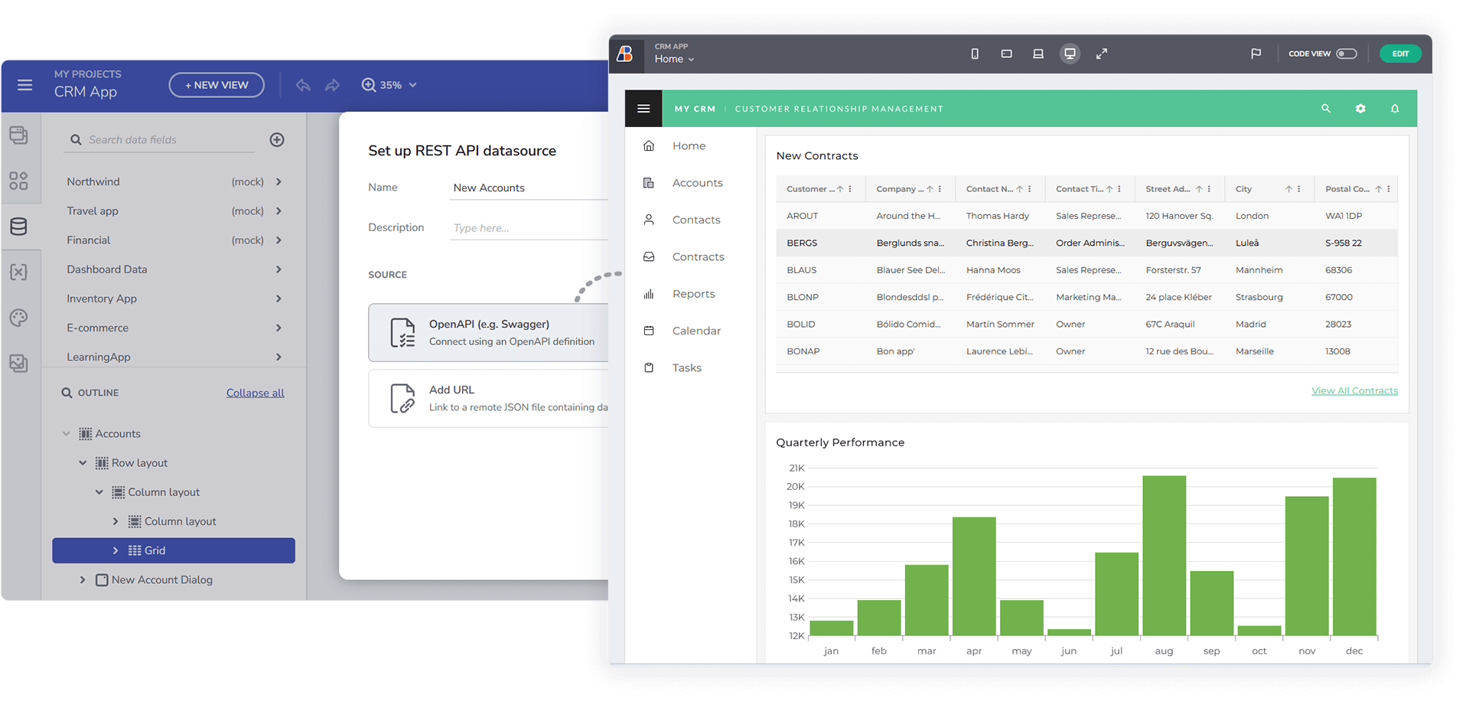Click the notification bell in CRM header
Image resolution: width=1469 pixels, height=711 pixels.
click(1395, 109)
